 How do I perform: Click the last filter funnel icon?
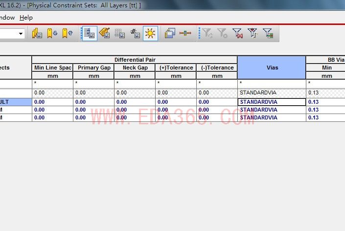click(268, 33)
